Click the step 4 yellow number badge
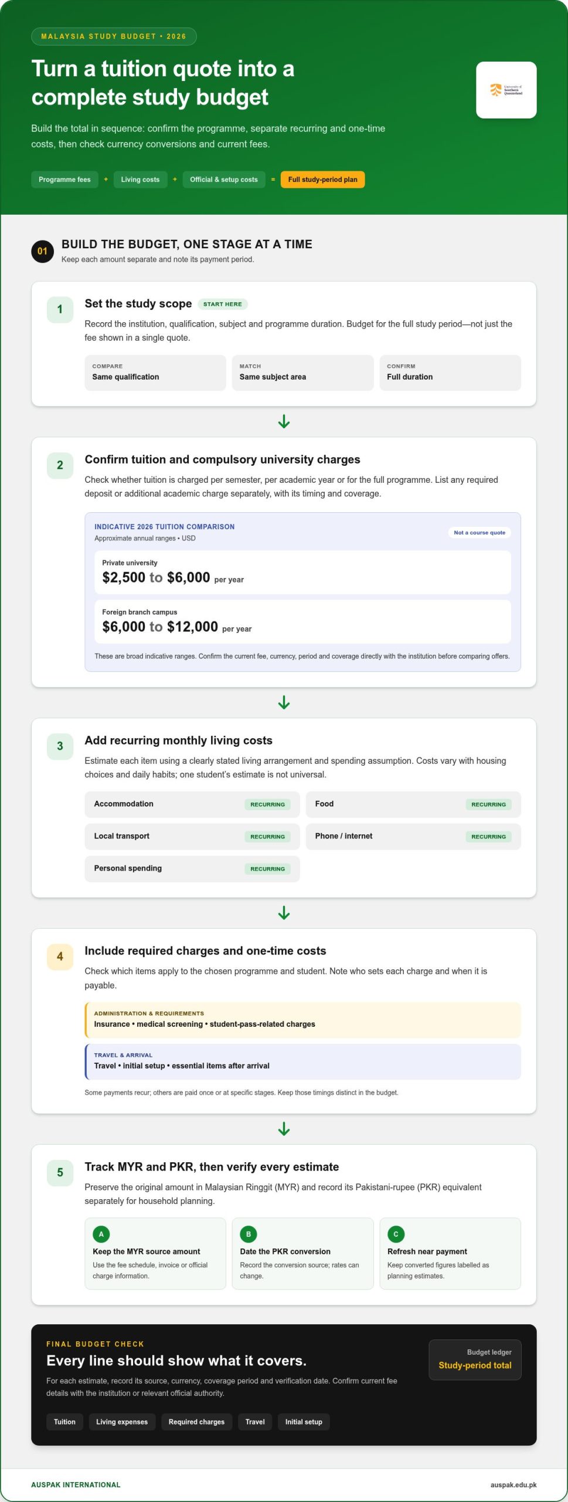 click(x=60, y=956)
